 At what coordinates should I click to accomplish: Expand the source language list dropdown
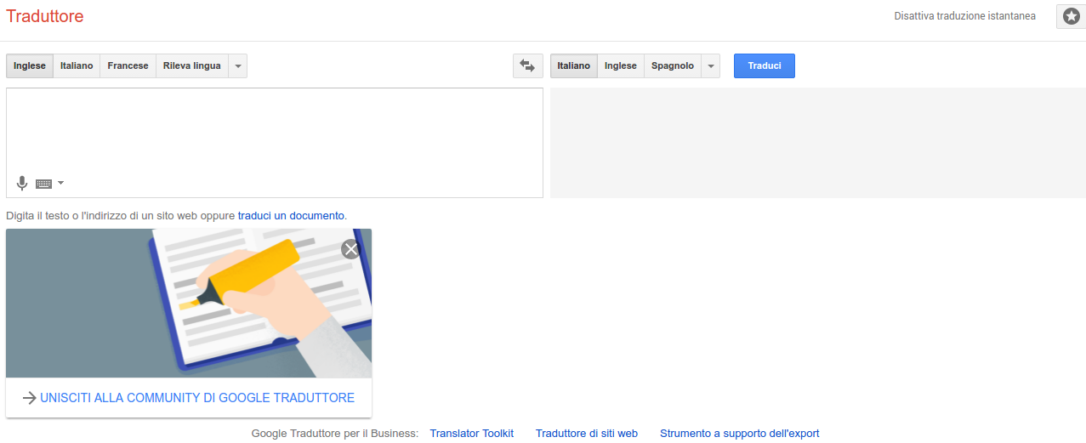coord(237,65)
